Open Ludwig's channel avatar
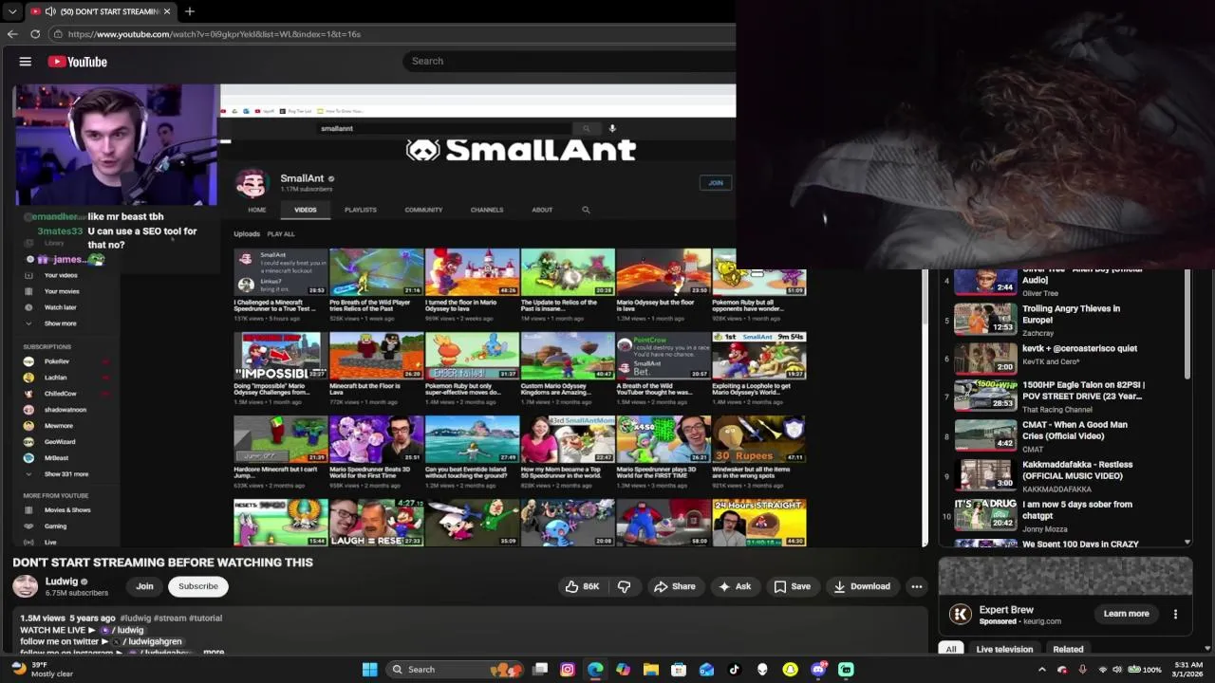1215x683 pixels. 26,586
